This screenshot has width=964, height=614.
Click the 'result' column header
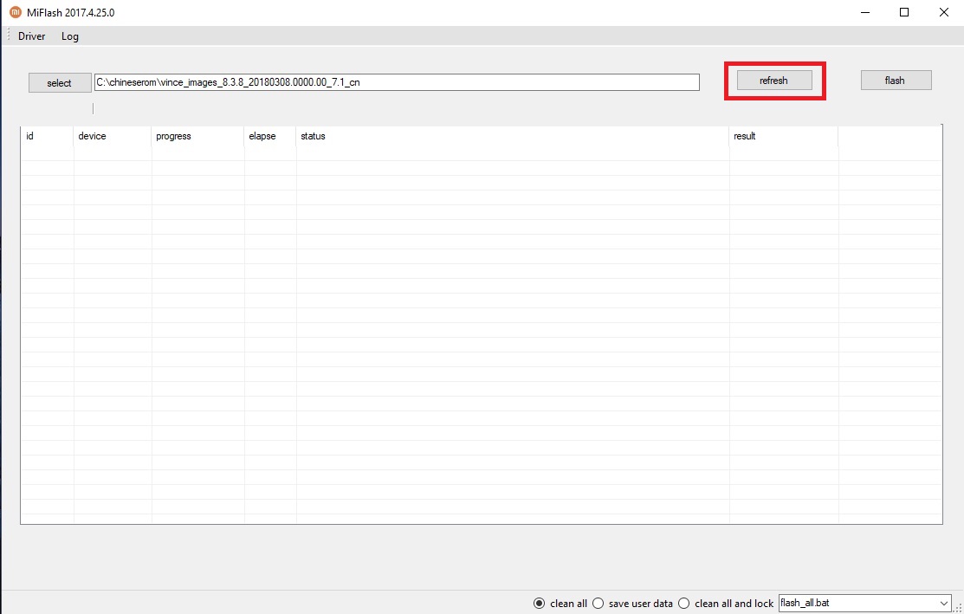coord(784,136)
